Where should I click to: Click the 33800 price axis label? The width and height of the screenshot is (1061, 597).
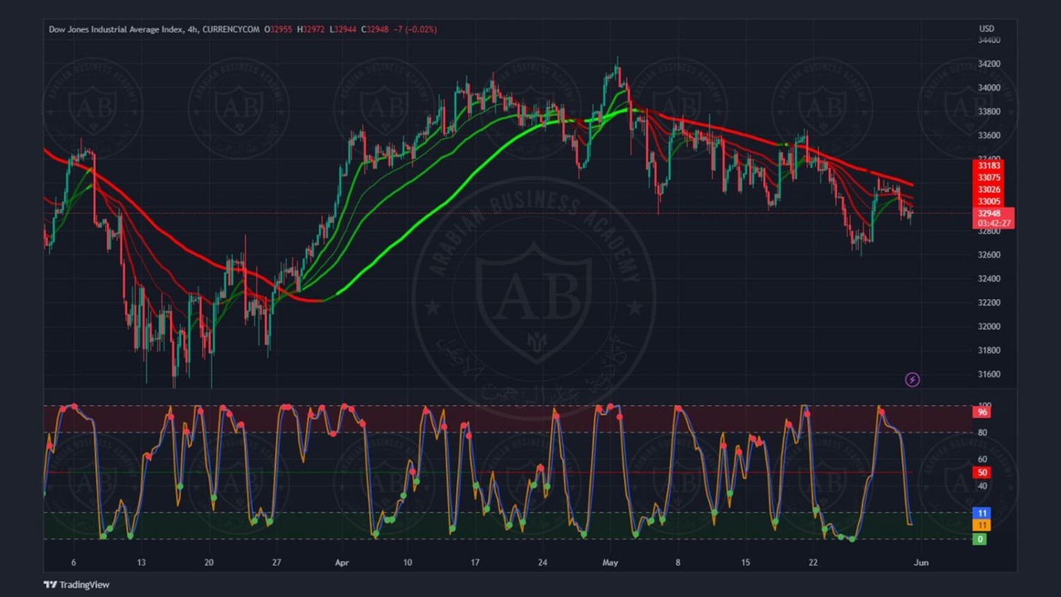click(x=989, y=112)
